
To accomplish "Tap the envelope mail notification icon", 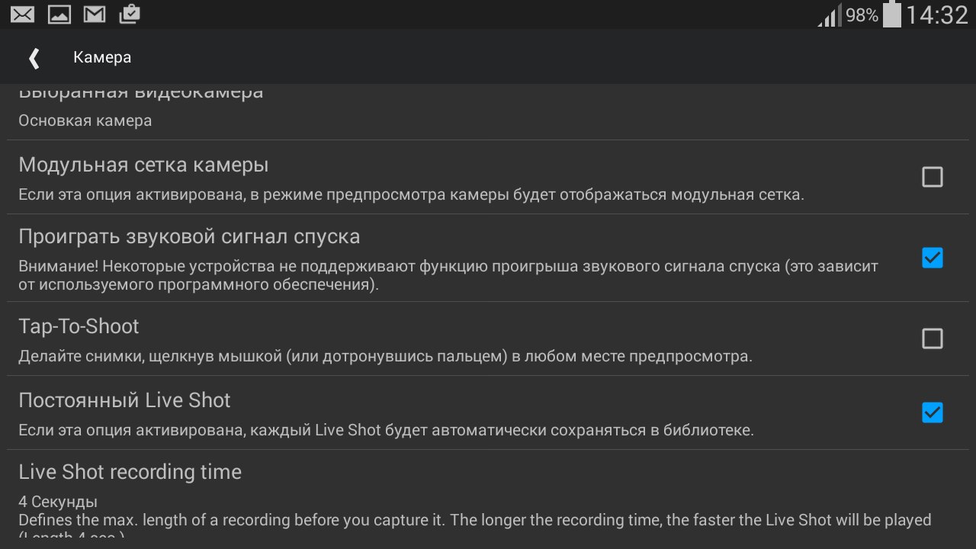I will coord(22,14).
